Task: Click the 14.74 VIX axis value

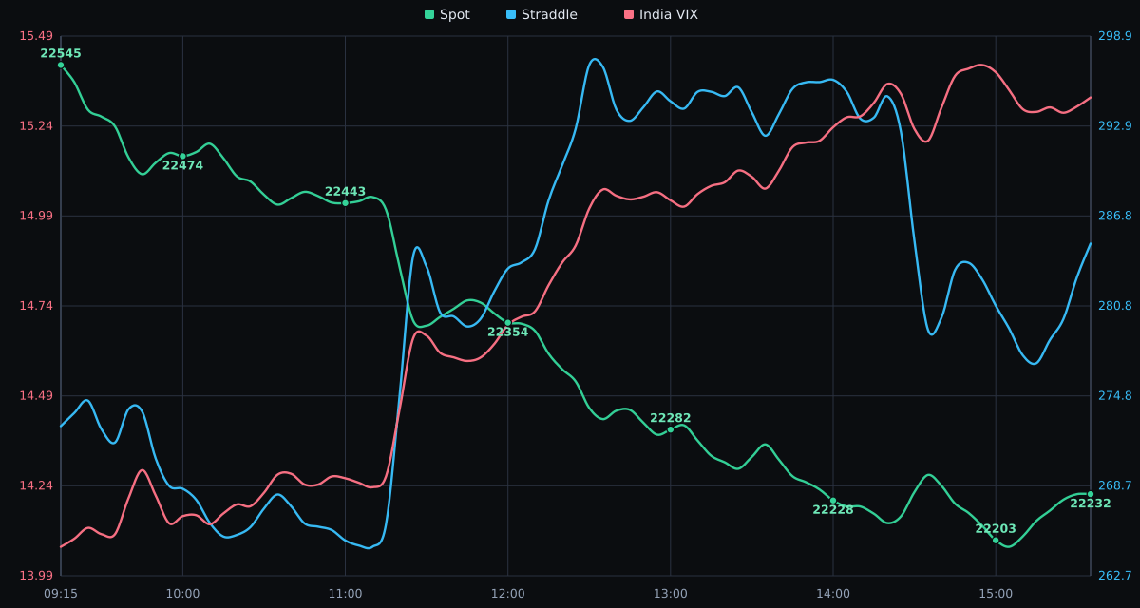Action: [x=36, y=306]
